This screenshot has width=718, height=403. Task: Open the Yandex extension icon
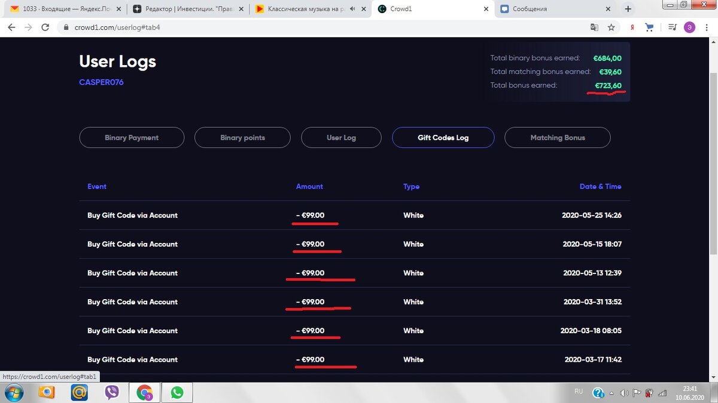pyautogui.click(x=632, y=27)
